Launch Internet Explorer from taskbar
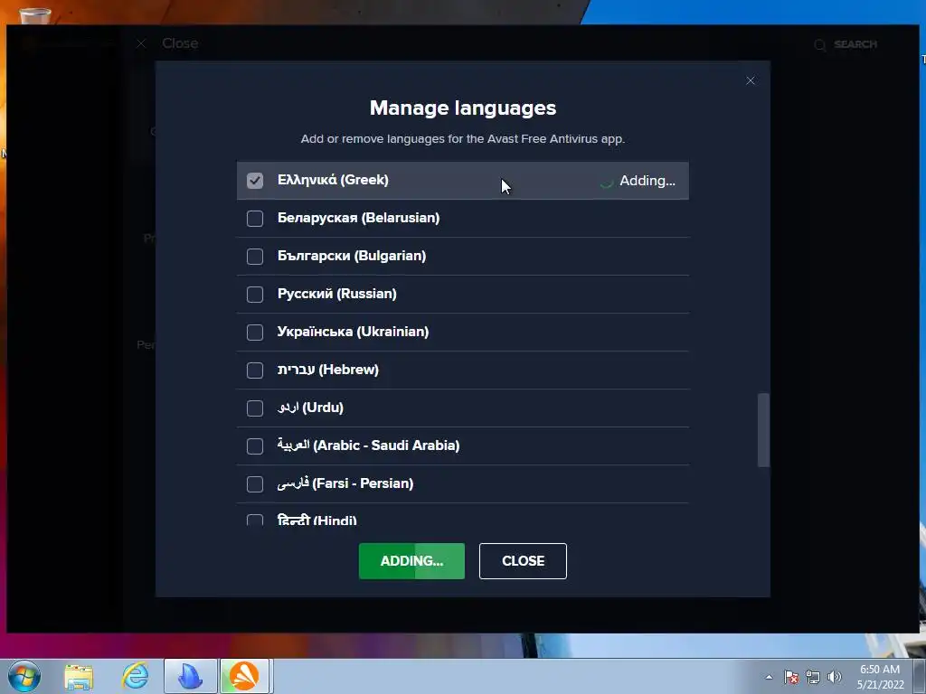926x694 pixels. click(136, 676)
